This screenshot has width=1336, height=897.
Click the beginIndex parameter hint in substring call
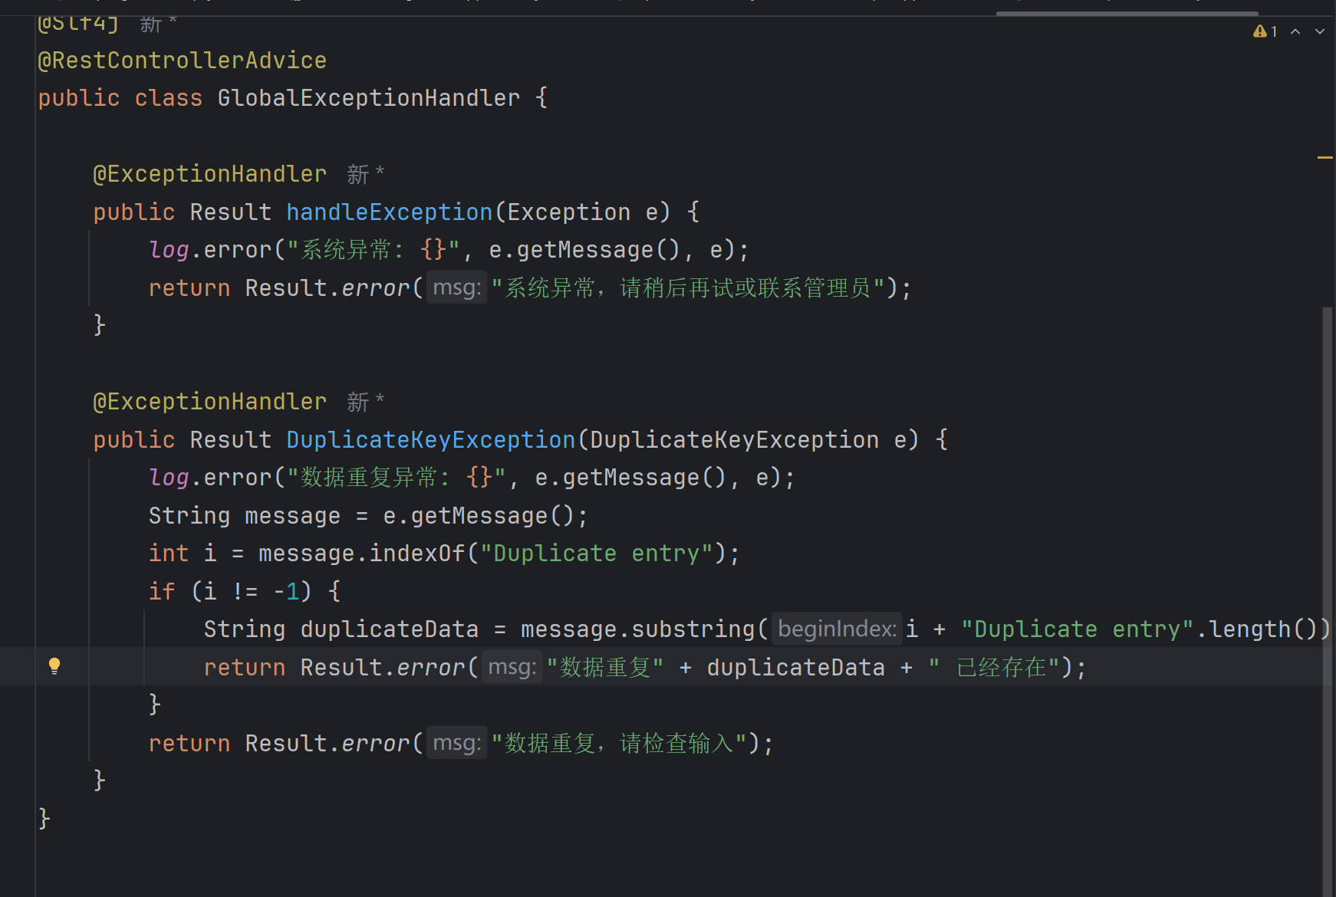(x=837, y=629)
